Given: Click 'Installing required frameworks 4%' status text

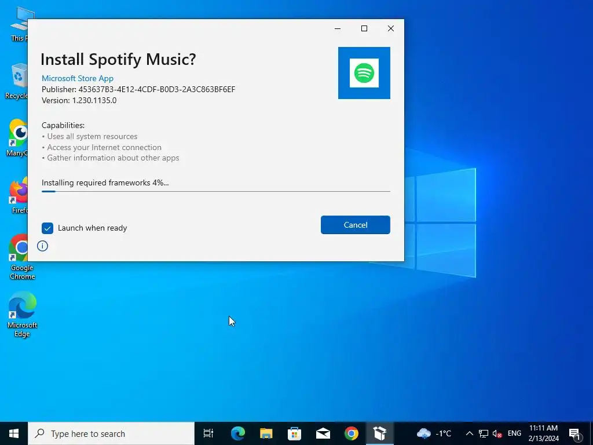Looking at the screenshot, I should [x=105, y=183].
